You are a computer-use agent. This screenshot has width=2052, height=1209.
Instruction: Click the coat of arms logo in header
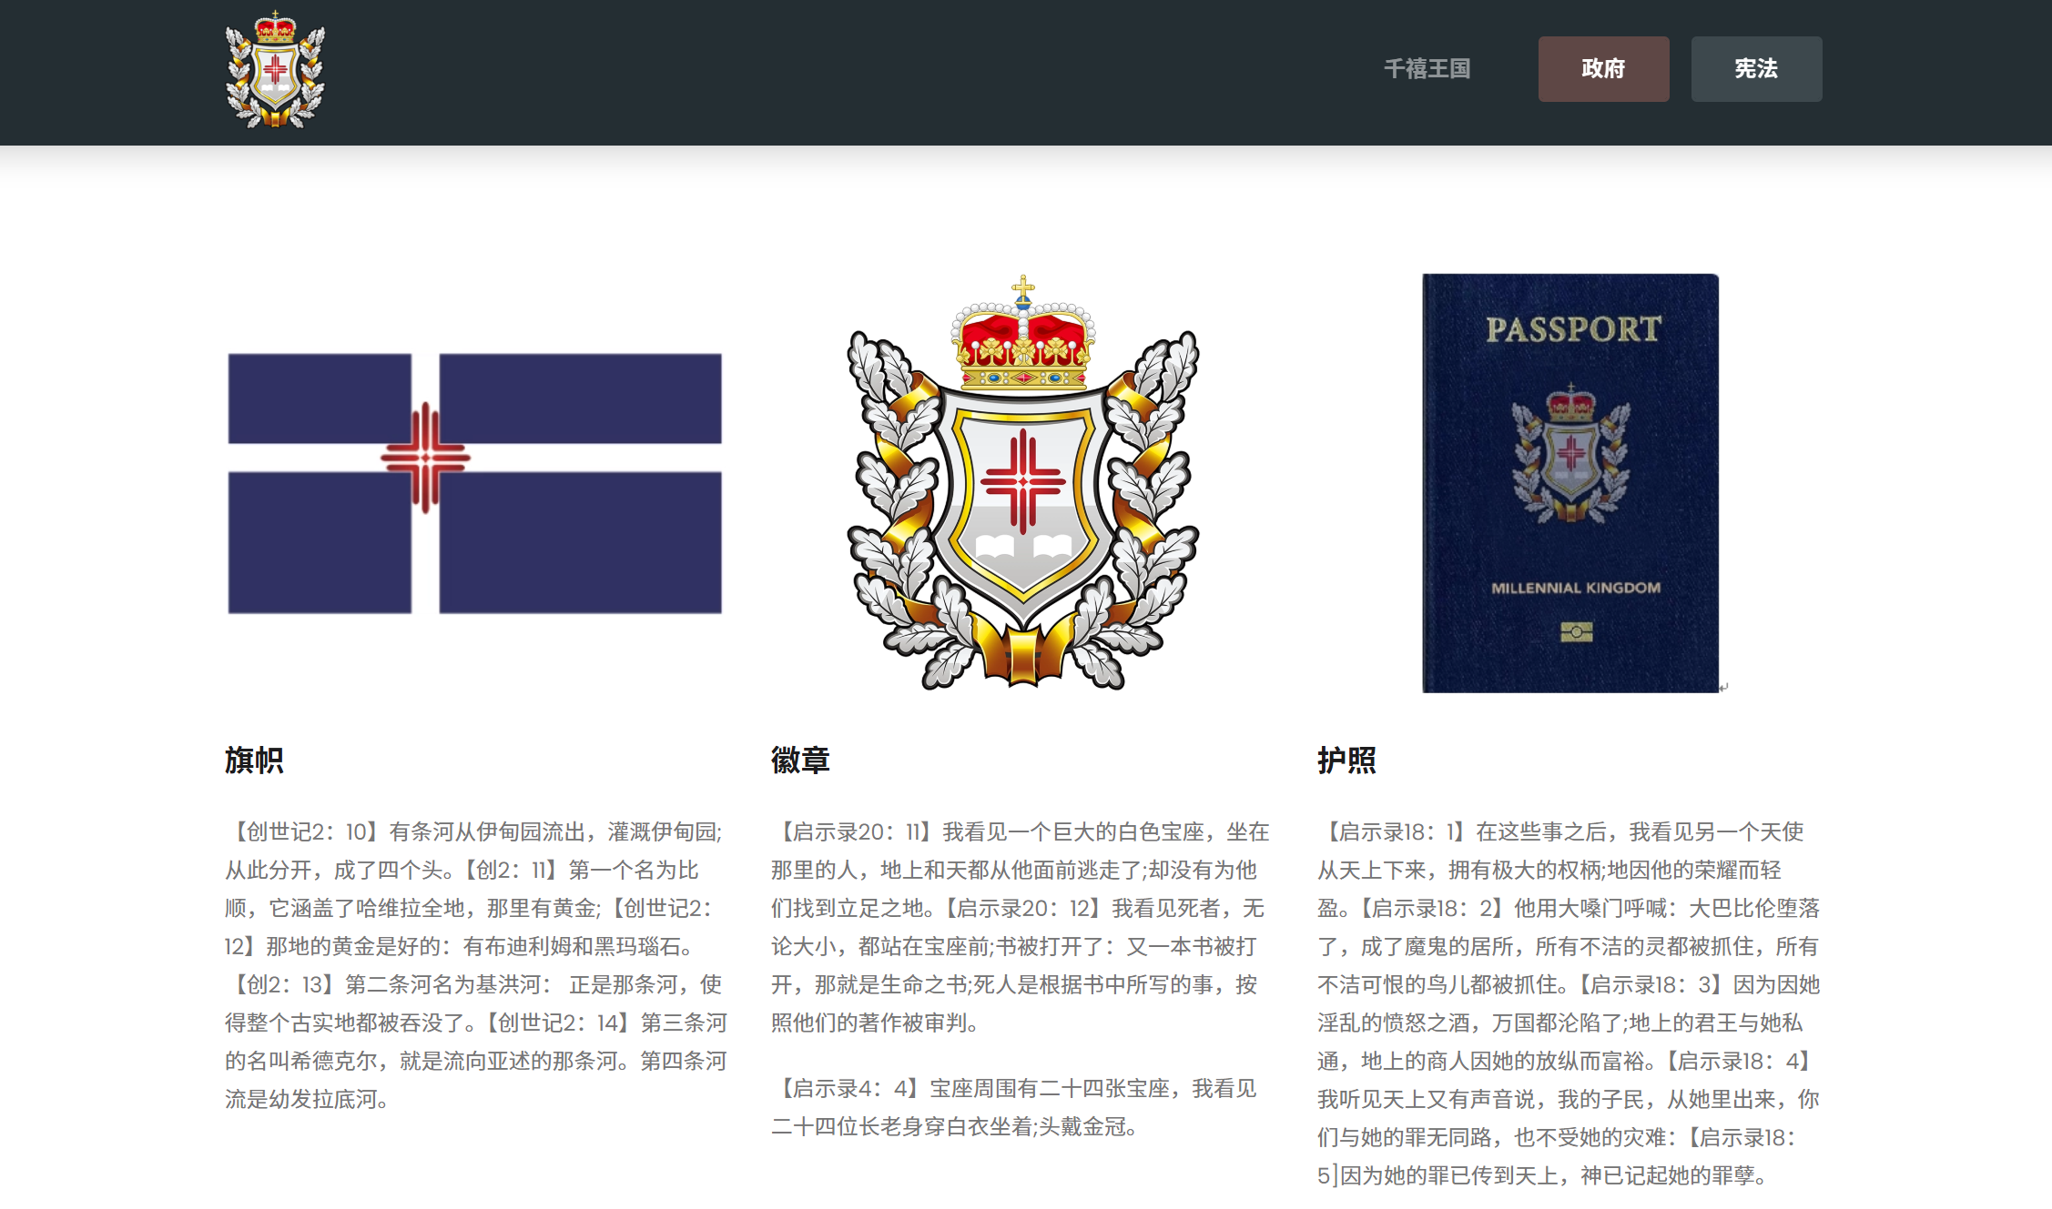click(275, 70)
